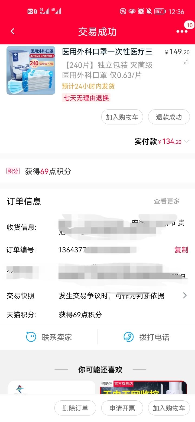The width and height of the screenshot is (195, 422).
Task: Open the mask product thumbnail image
Action: [x=31, y=70]
